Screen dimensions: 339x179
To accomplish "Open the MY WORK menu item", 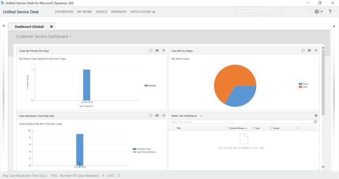I will pos(84,12).
